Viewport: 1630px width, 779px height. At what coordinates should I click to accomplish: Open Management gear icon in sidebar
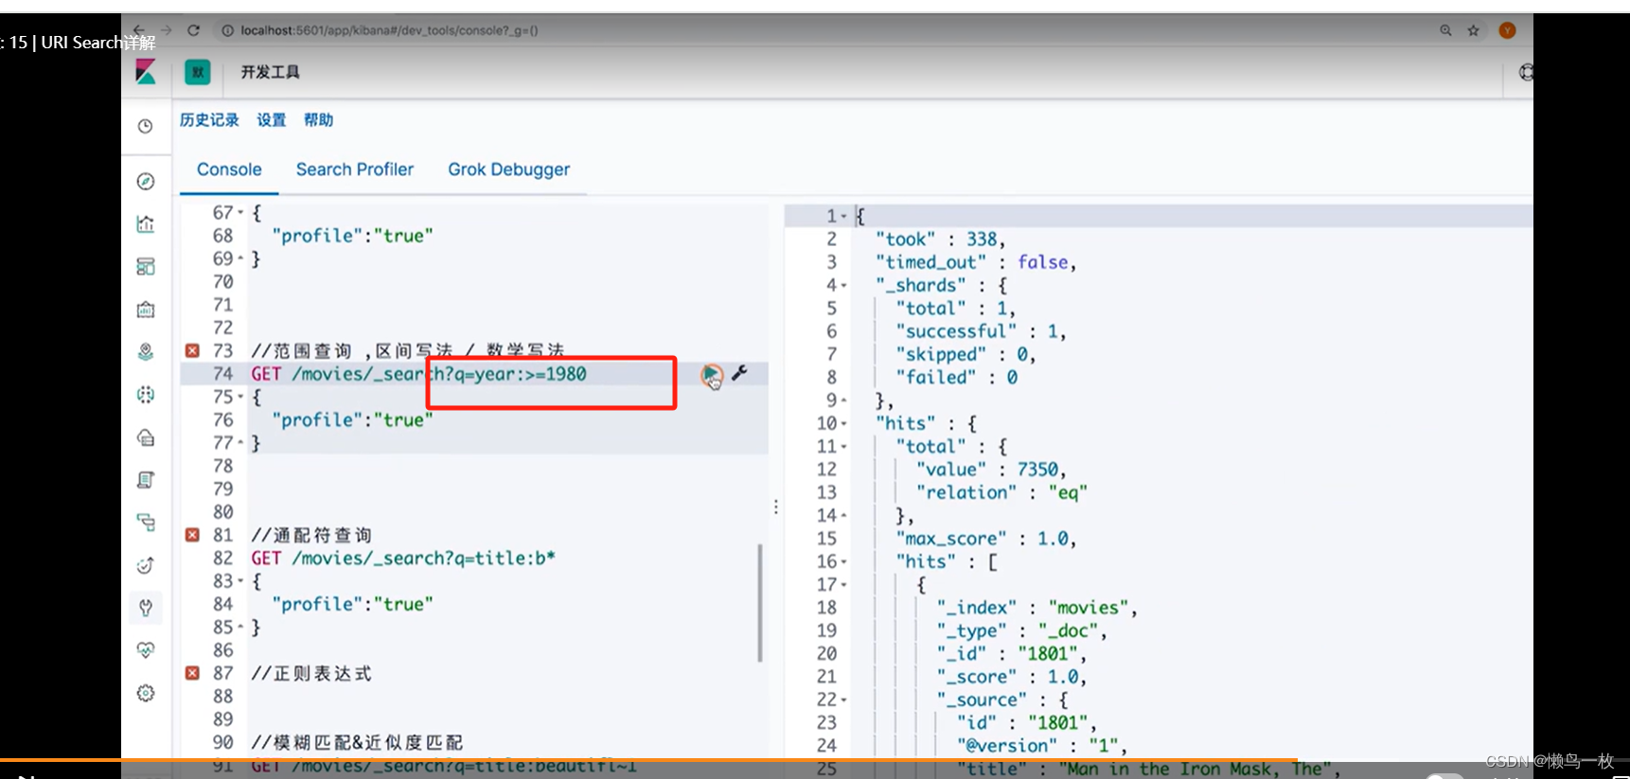(x=146, y=693)
